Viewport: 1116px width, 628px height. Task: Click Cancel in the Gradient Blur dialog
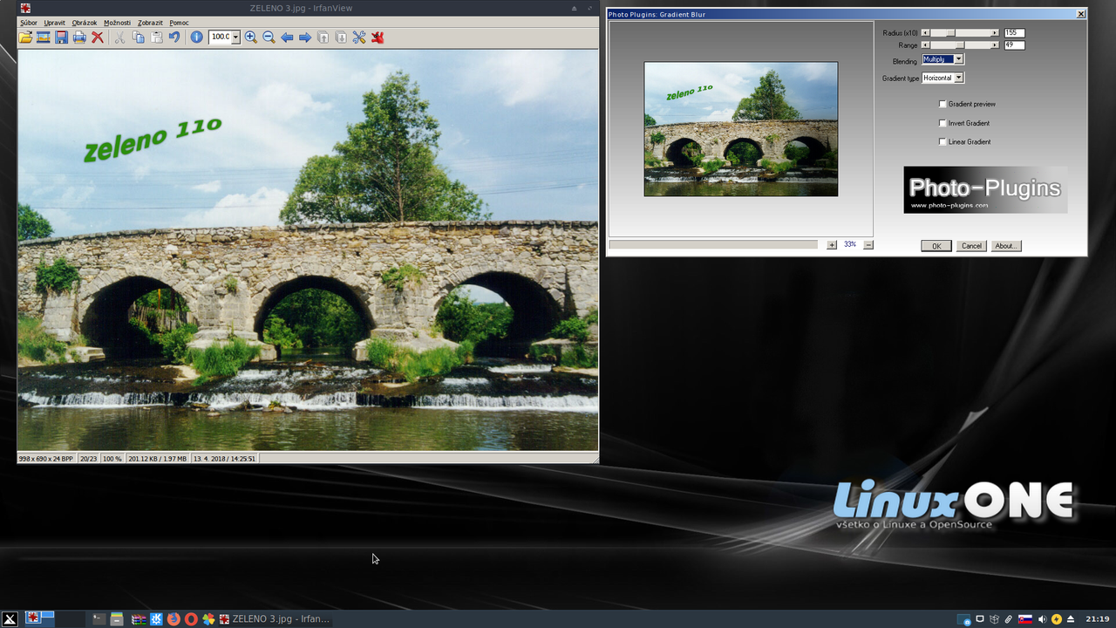point(971,246)
